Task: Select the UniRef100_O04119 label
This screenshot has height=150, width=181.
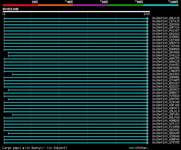Action: pos(166,56)
